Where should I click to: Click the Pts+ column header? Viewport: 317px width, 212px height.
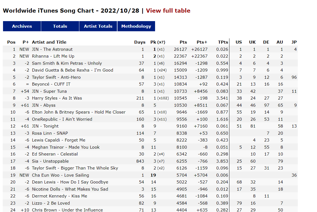pyautogui.click(x=202, y=42)
